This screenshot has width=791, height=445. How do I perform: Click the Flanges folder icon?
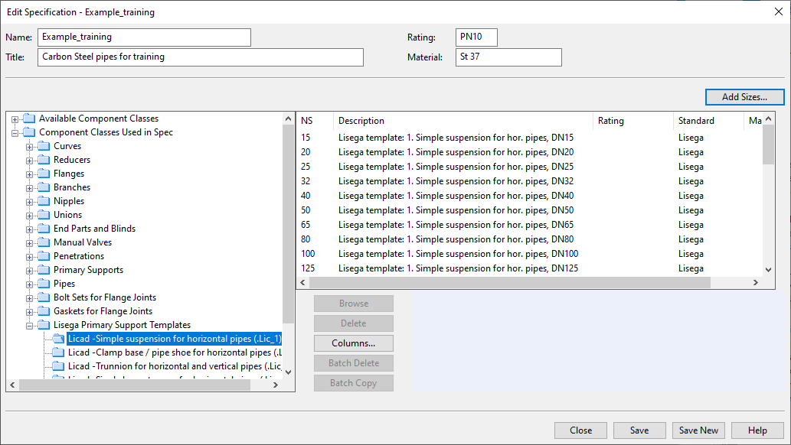[44, 174]
